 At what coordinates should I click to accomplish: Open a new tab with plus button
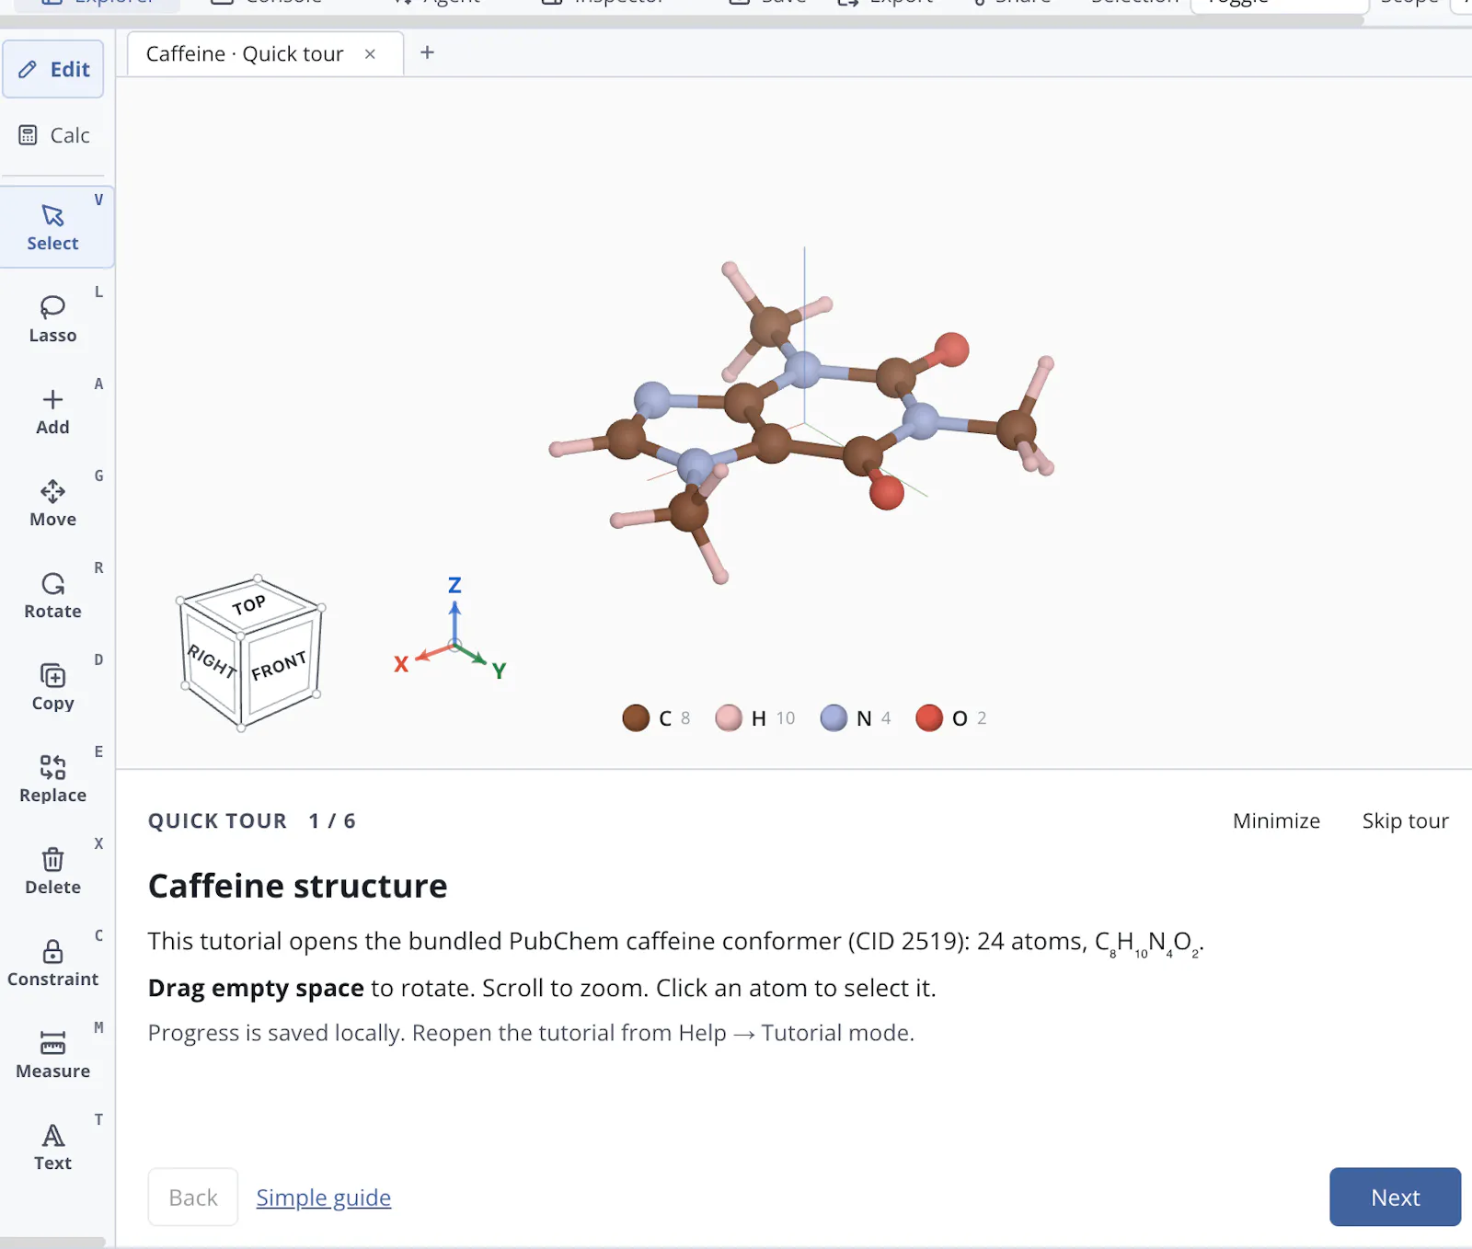coord(427,52)
